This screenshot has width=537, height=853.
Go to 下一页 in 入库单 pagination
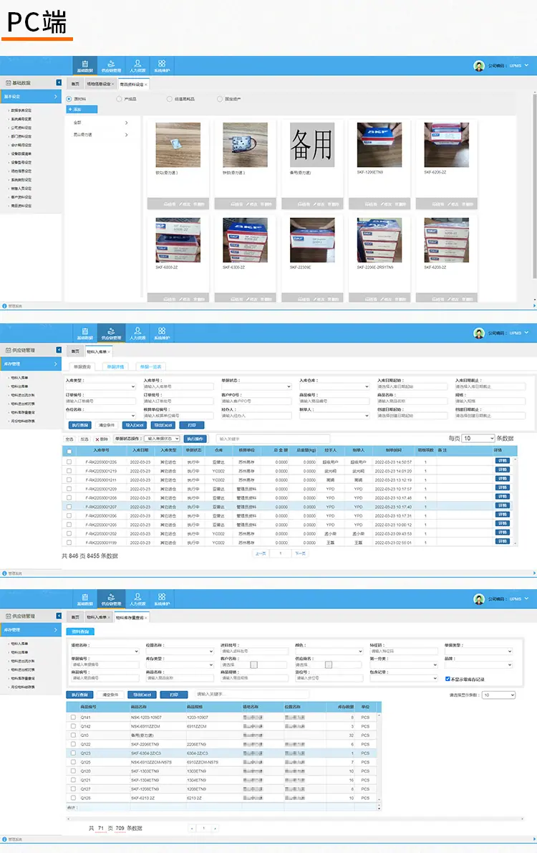(x=300, y=553)
